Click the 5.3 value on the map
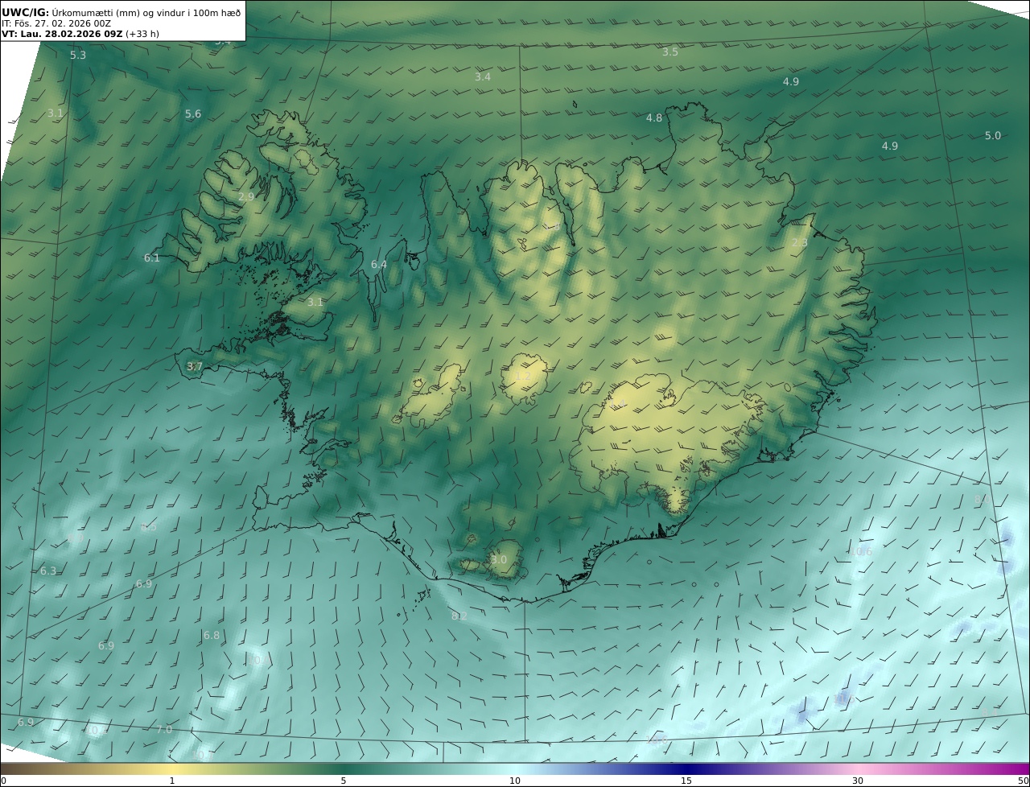 78,56
